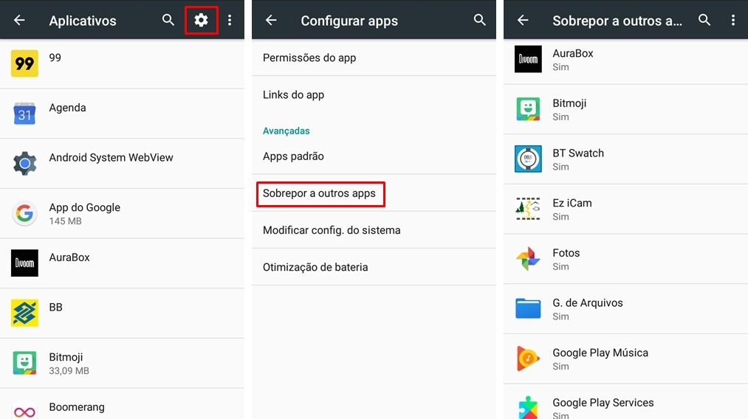The height and width of the screenshot is (419, 748).
Task: Open Apps padrão
Action: [374, 156]
